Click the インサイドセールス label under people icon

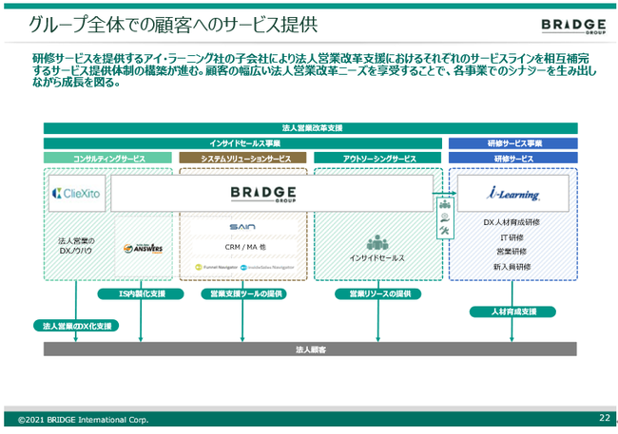pos(377,258)
